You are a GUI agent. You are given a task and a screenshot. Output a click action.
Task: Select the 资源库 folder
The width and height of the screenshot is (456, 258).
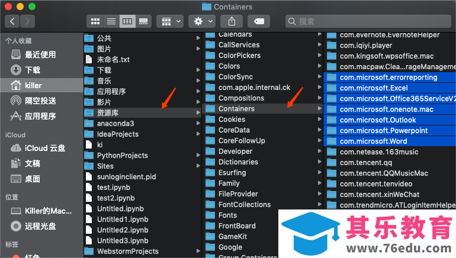[143, 113]
